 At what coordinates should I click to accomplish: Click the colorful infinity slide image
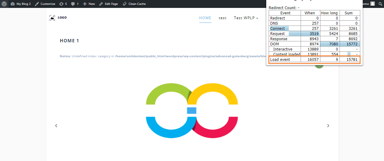tap(192, 110)
